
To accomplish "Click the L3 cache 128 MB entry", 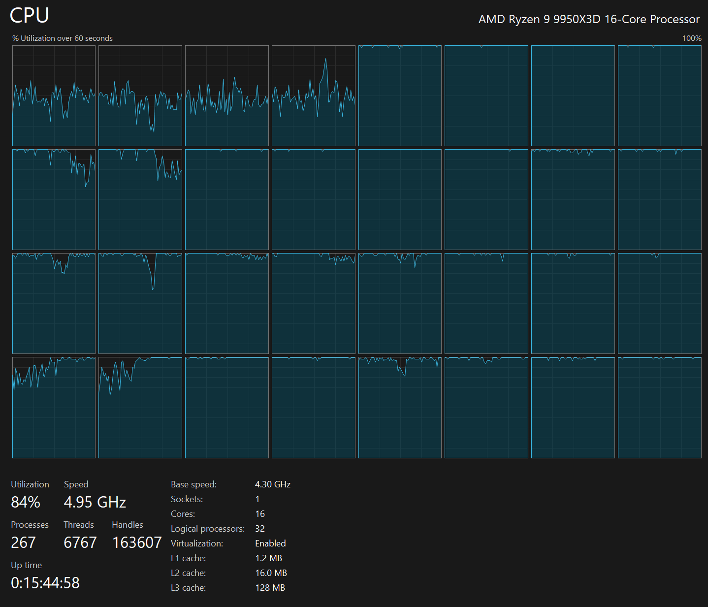I will 269,587.
